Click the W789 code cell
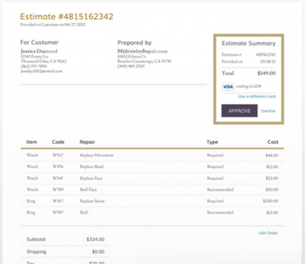The width and height of the screenshot is (305, 265). tap(58, 189)
